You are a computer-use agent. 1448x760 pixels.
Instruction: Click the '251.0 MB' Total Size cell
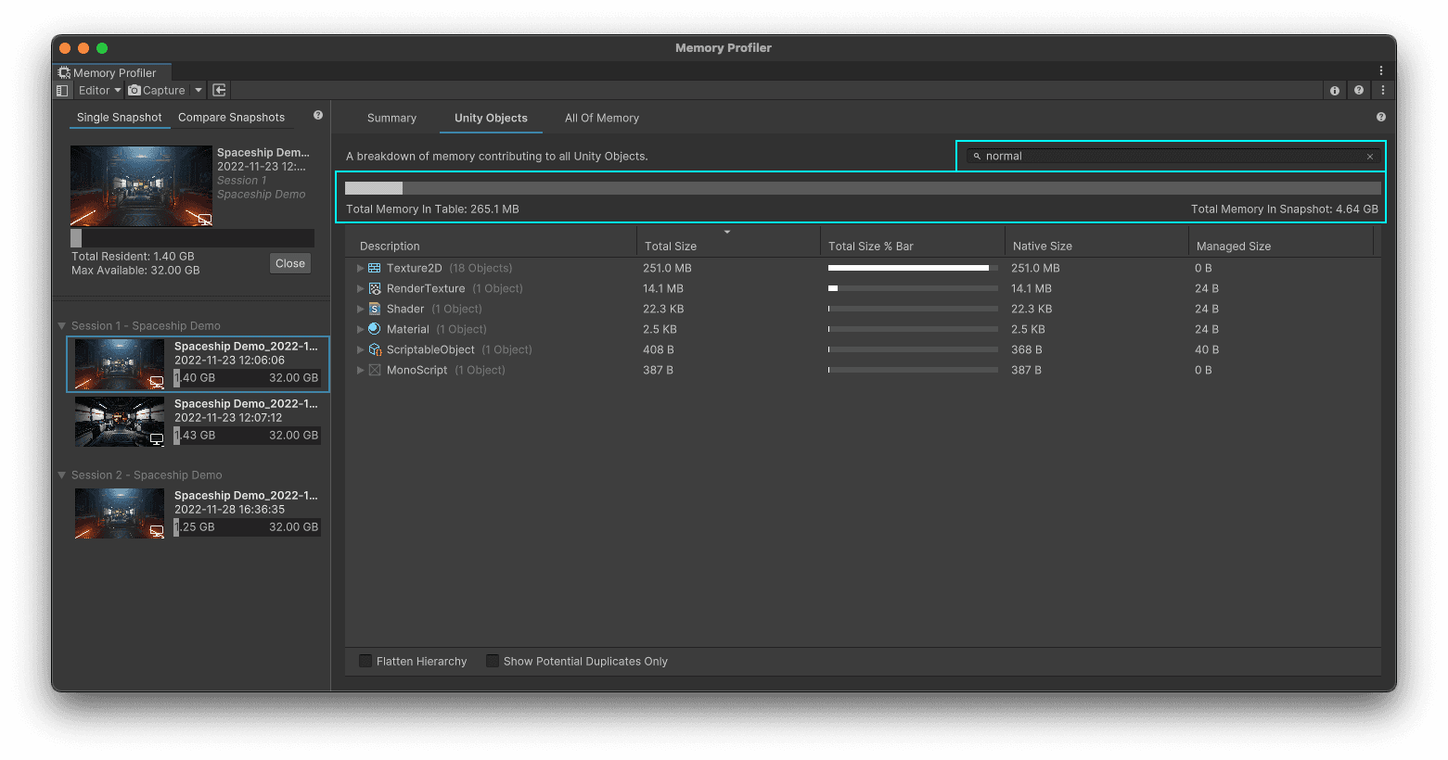coord(667,268)
